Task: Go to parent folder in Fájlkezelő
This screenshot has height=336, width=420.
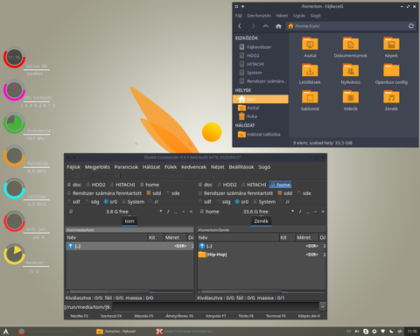Action: coord(266,26)
